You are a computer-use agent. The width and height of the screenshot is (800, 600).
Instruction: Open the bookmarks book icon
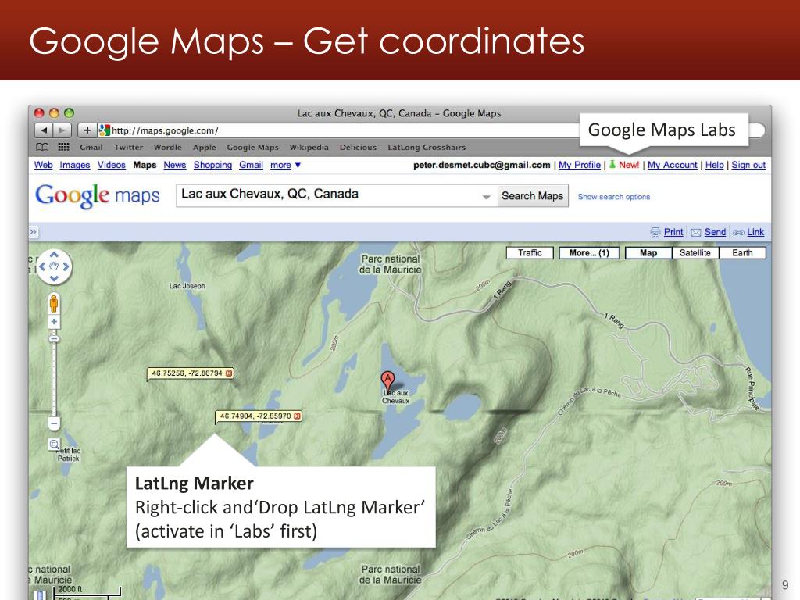click(42, 147)
